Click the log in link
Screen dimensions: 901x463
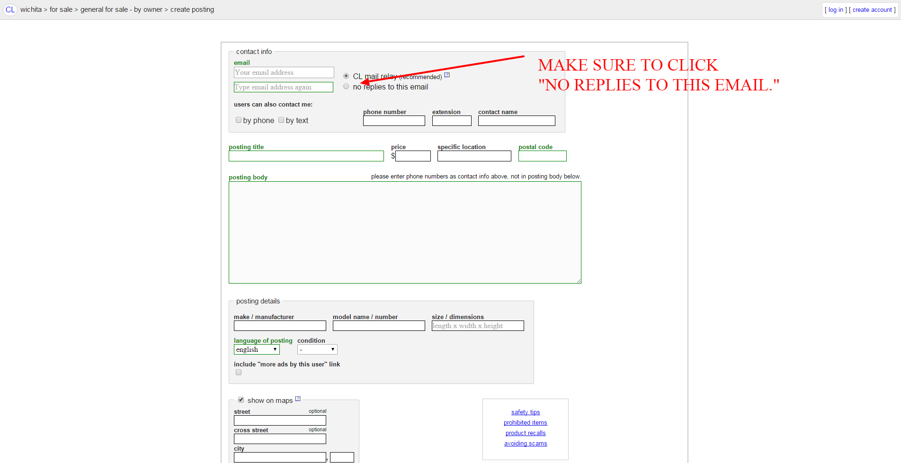tap(836, 10)
